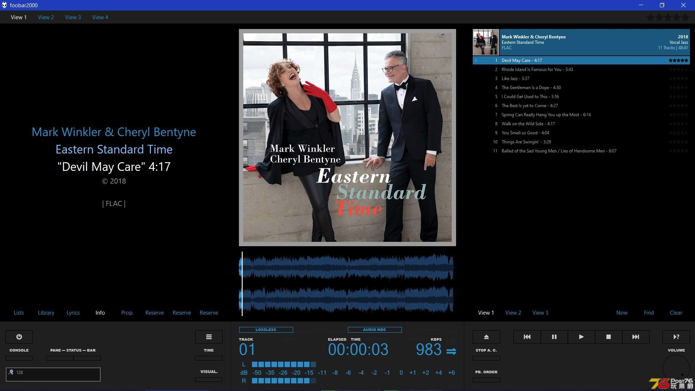Click the play button
This screenshot has height=391, width=695.
581,337
